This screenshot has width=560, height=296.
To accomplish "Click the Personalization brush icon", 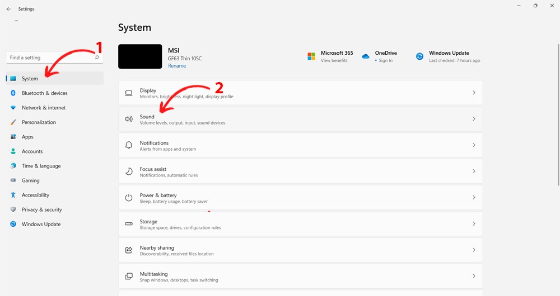I will click(13, 122).
